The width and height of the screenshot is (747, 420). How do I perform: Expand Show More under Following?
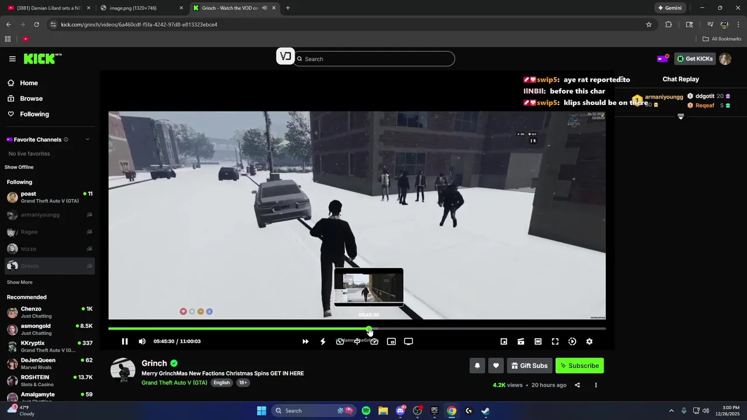pos(19,282)
